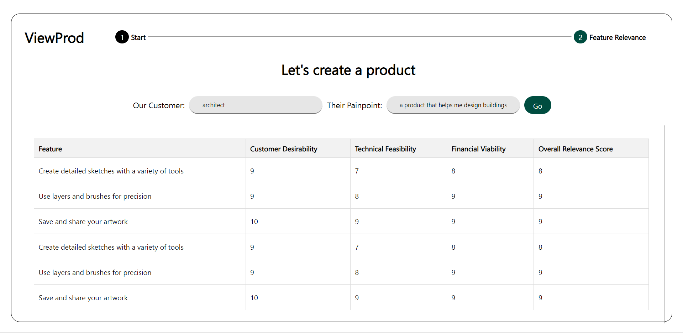
Task: Click the Financial Viability column header
Action: point(478,149)
